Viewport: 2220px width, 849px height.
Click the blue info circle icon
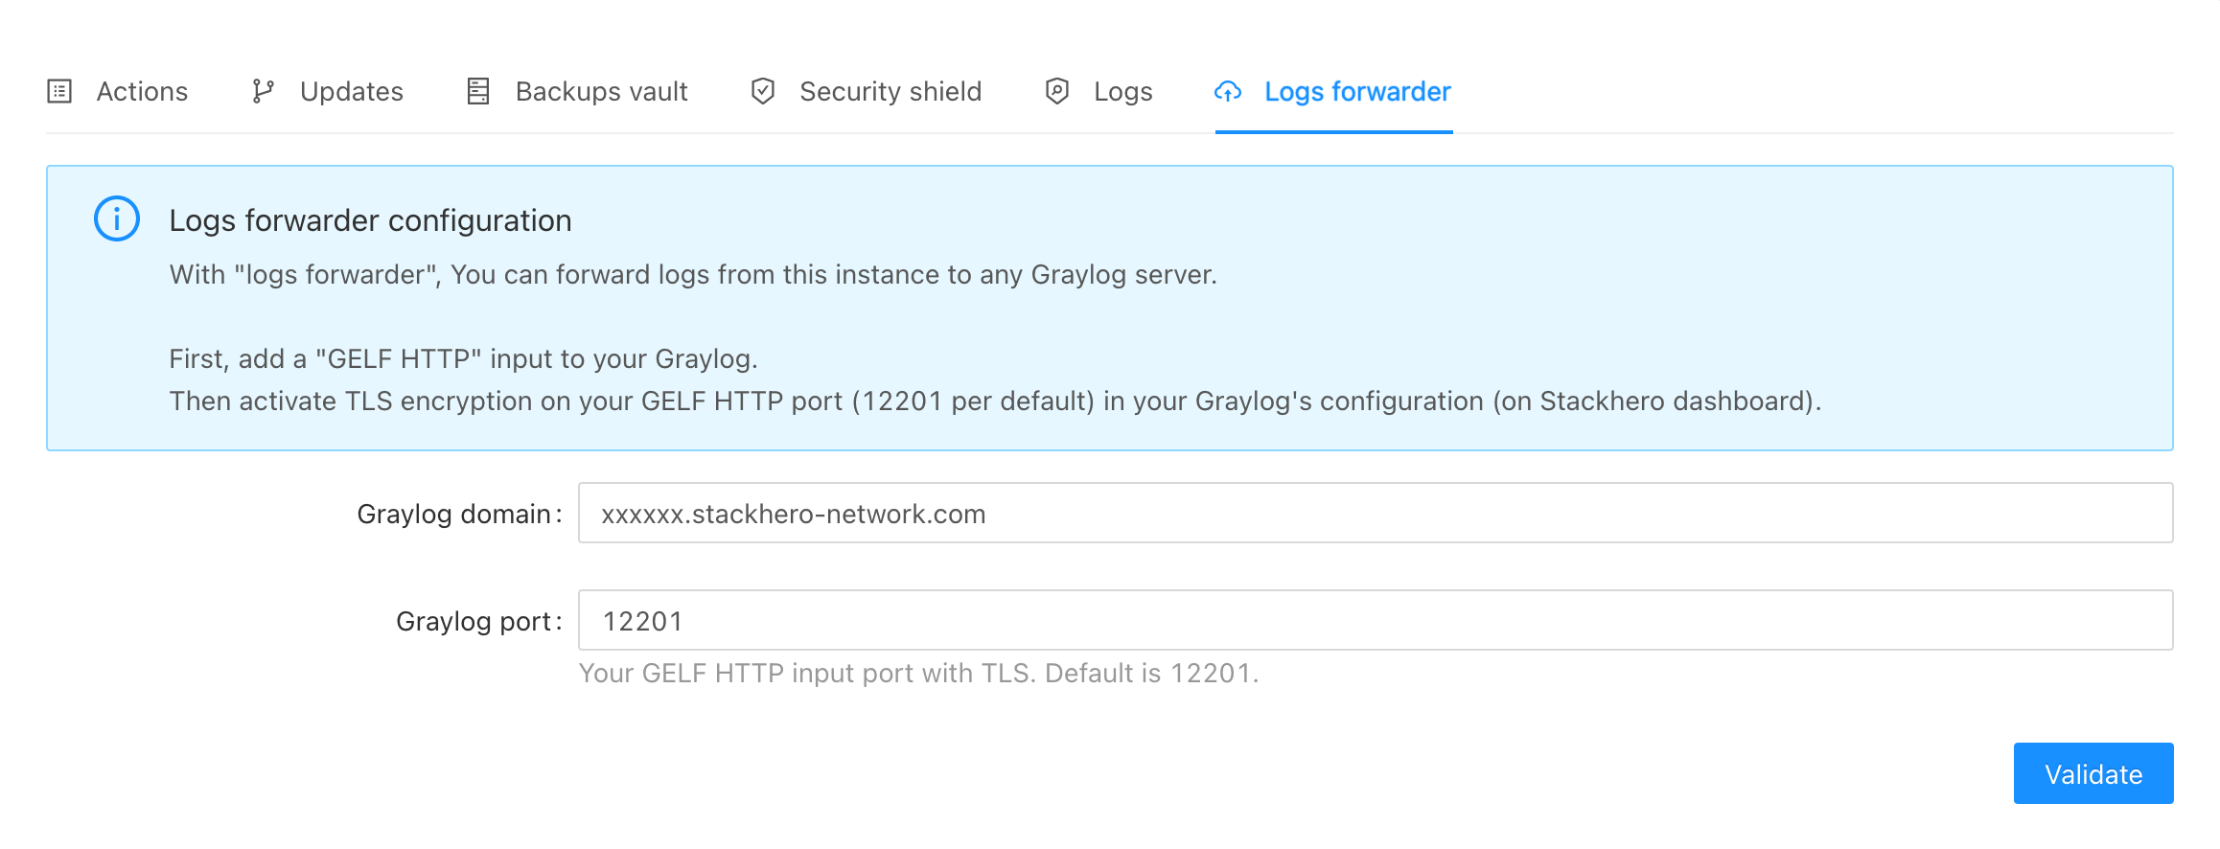117,219
